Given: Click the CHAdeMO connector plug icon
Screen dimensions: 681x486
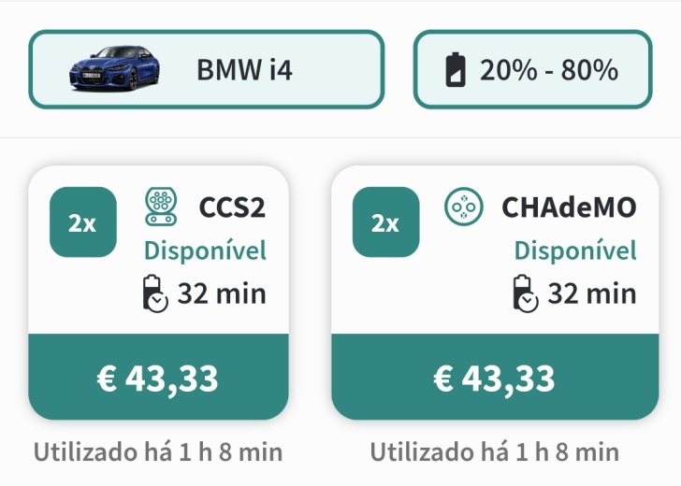Looking at the screenshot, I should [463, 207].
